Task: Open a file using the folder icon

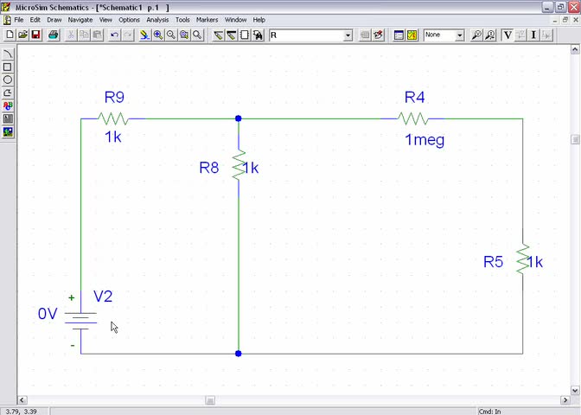Action: [22, 35]
